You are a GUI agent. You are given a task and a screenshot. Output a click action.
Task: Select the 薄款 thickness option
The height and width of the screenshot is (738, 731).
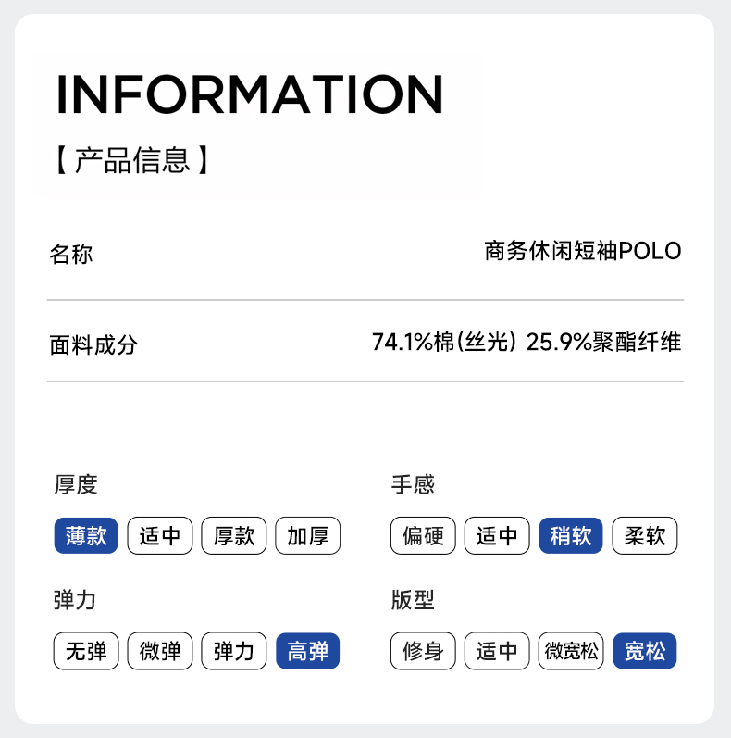(x=86, y=536)
